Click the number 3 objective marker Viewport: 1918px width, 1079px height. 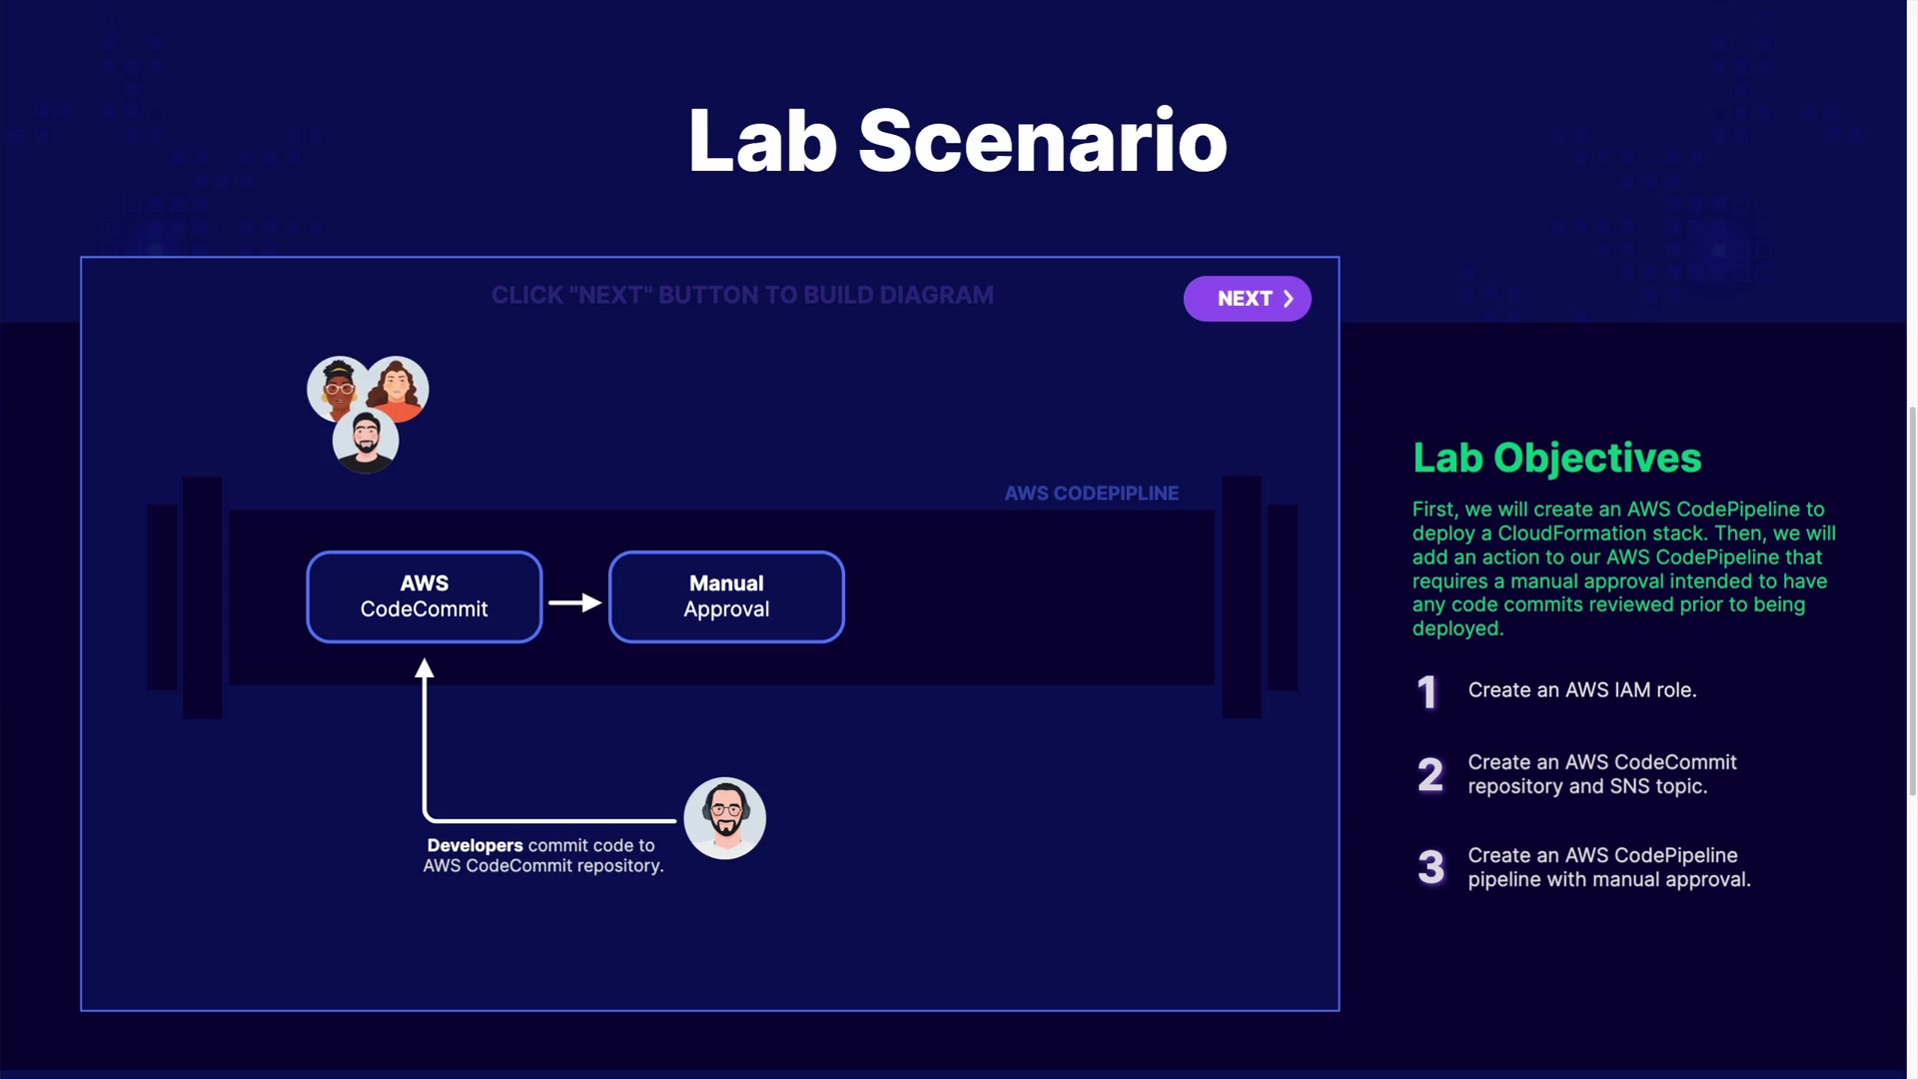1431,867
